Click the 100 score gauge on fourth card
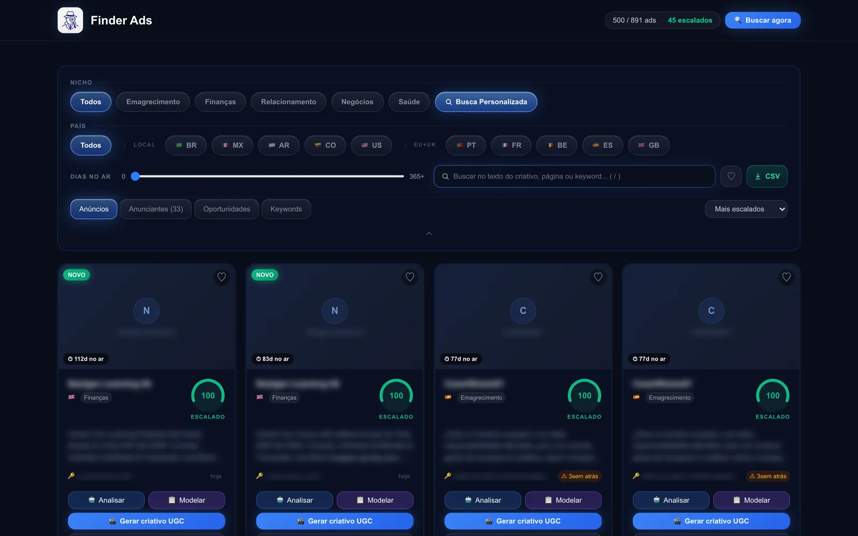858x536 pixels. pos(773,396)
